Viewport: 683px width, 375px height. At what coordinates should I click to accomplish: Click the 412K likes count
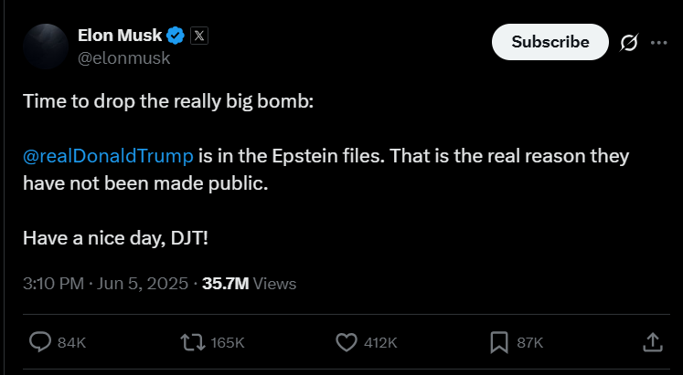(x=380, y=343)
